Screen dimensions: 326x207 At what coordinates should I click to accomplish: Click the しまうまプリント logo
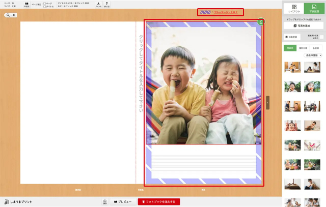(18, 201)
